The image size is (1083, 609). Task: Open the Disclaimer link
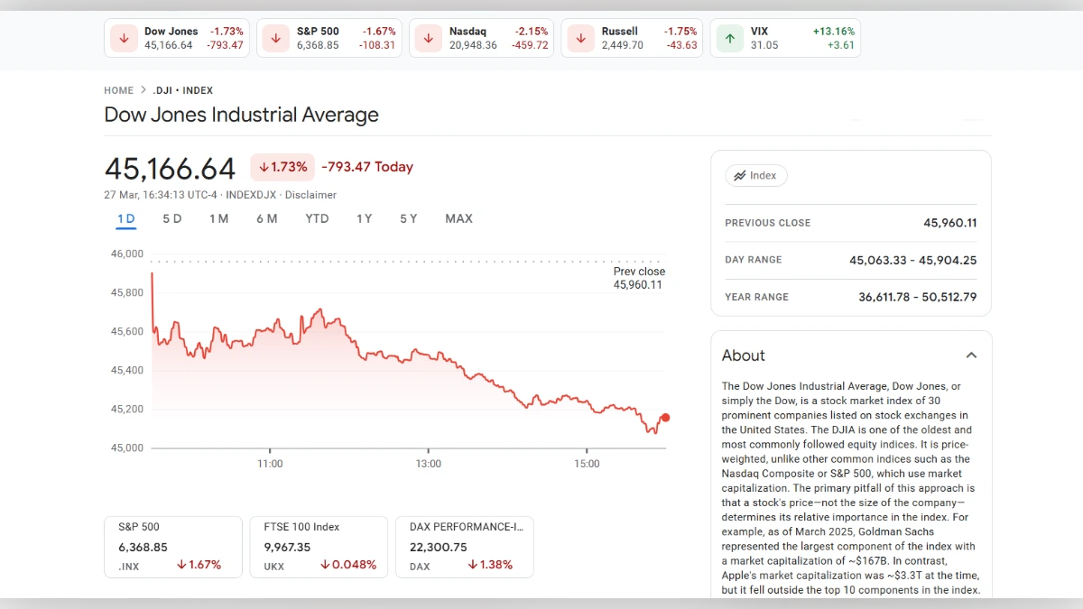click(310, 194)
